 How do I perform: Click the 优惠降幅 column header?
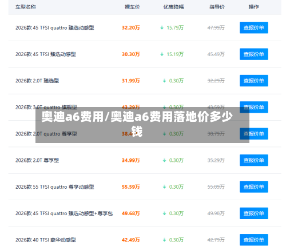click(173, 7)
